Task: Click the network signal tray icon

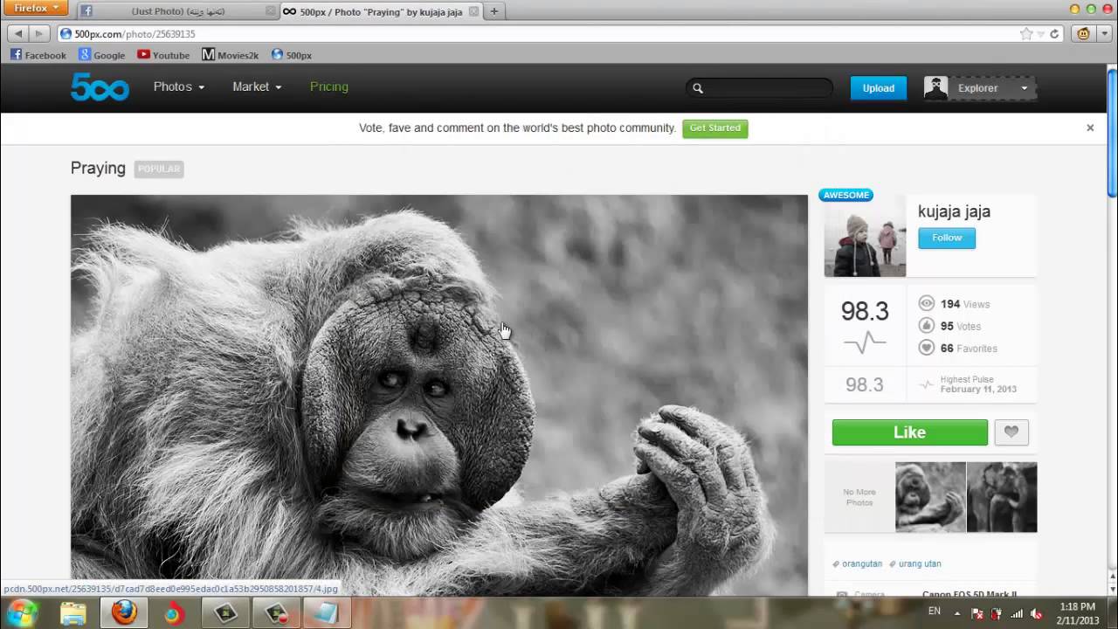Action: [x=1016, y=613]
